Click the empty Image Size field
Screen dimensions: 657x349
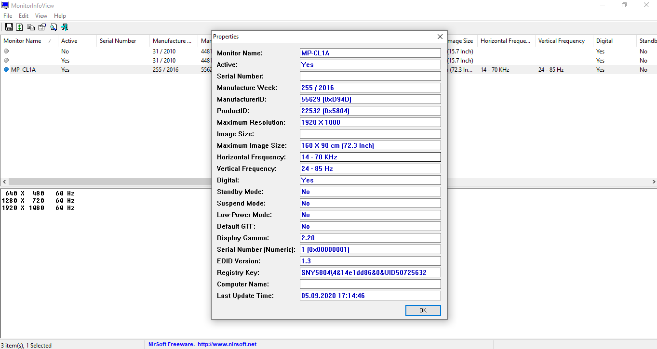pyautogui.click(x=370, y=134)
